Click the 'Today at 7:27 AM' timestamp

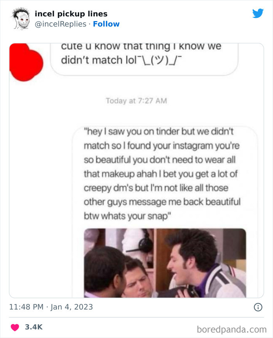click(x=136, y=101)
